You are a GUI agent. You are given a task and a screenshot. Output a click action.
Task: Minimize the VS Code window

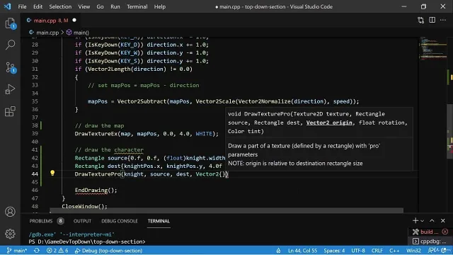[x=404, y=6]
